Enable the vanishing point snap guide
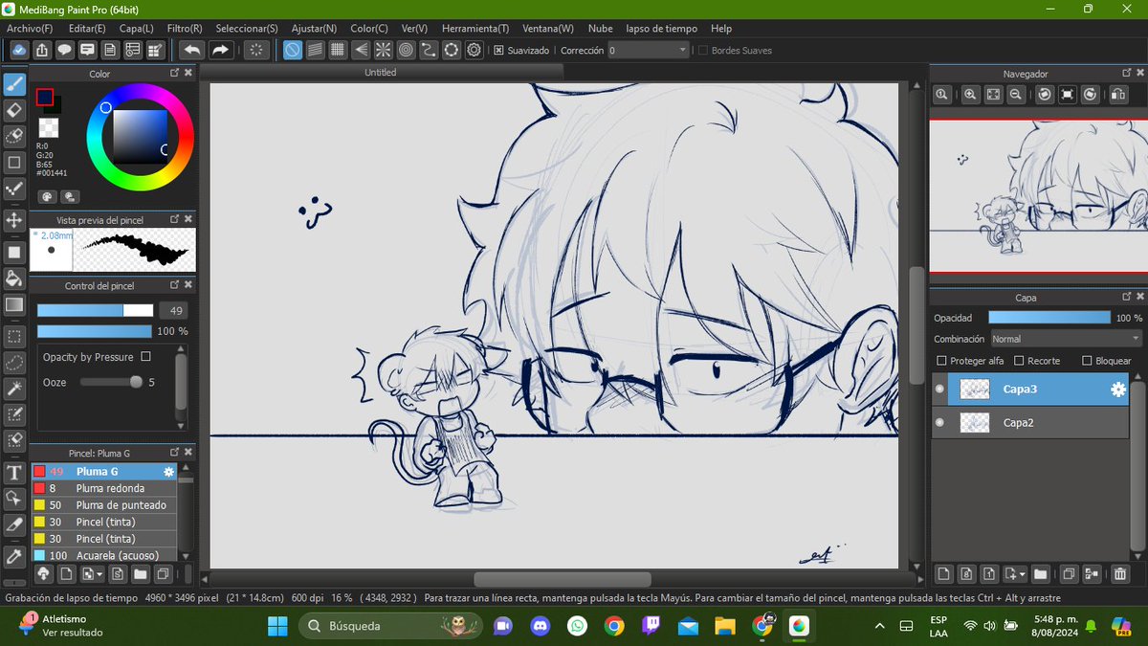The width and height of the screenshot is (1148, 646). [361, 50]
